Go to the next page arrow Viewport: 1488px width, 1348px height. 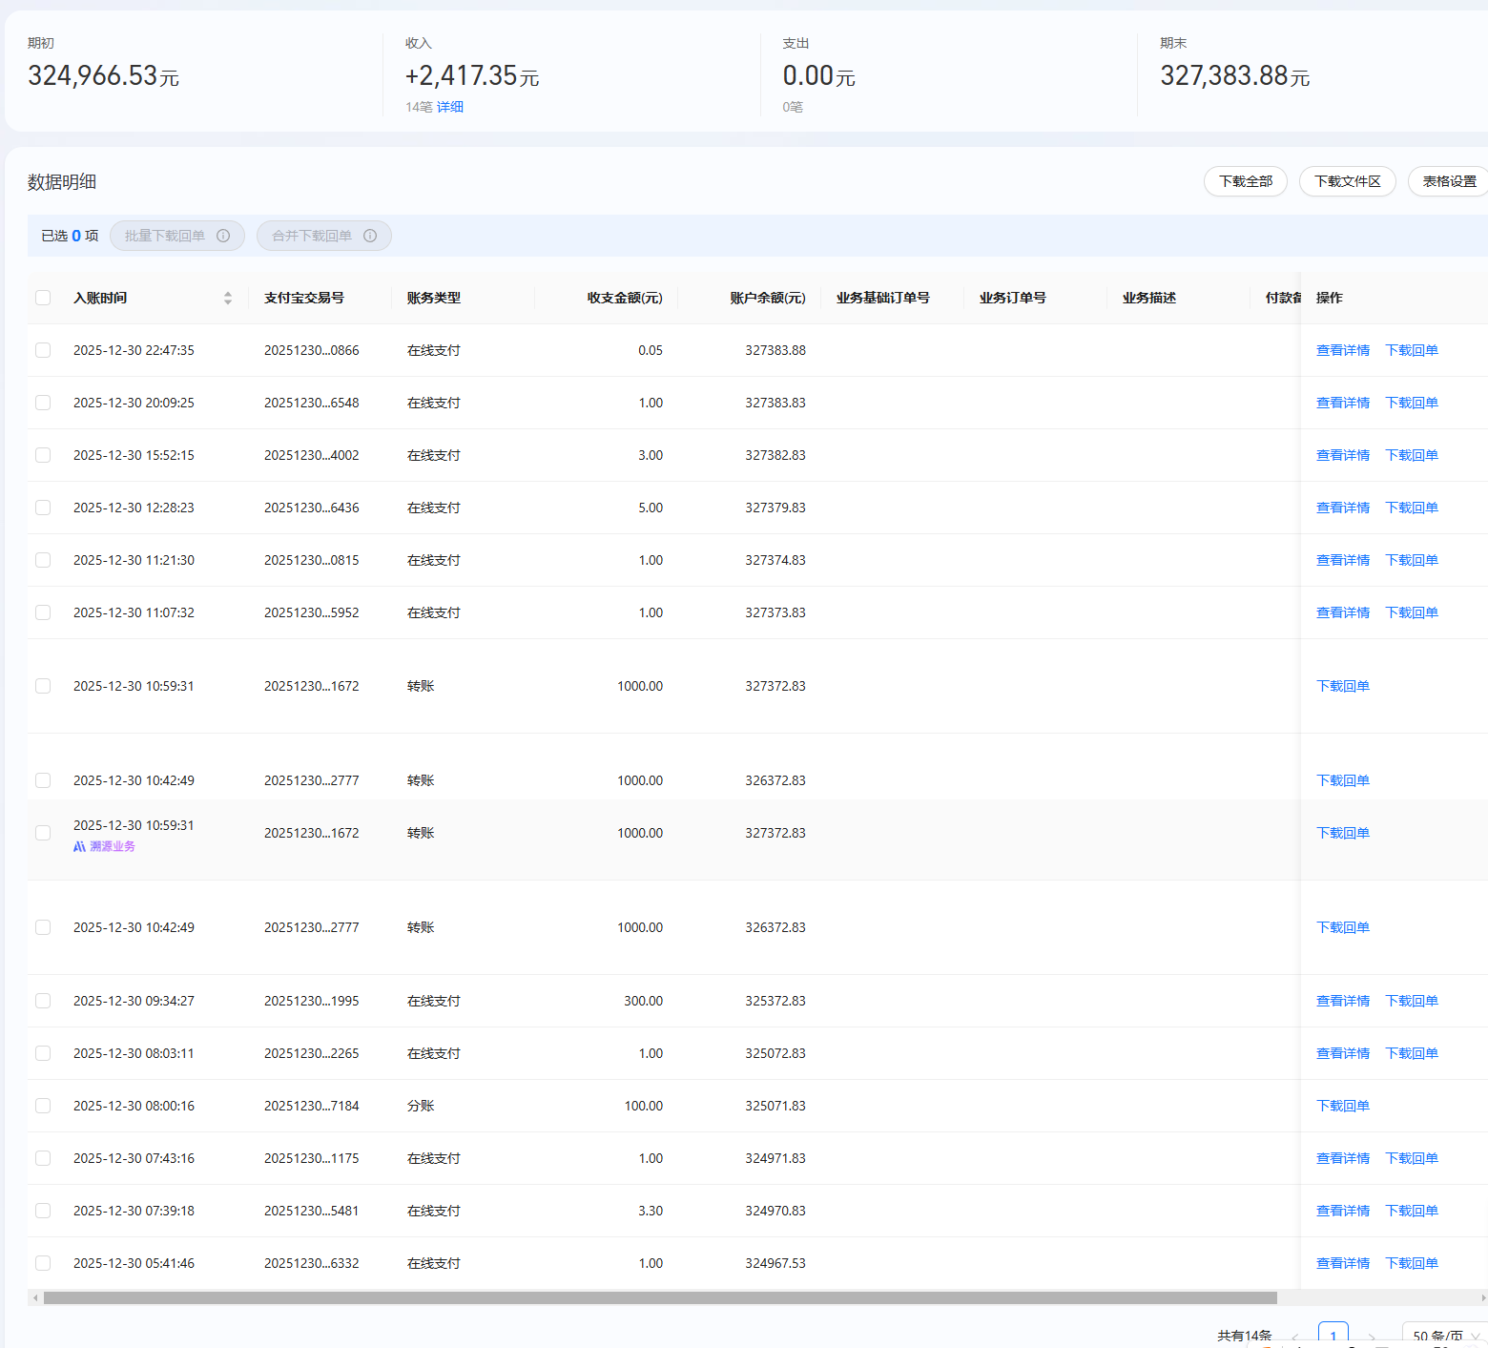(1372, 1337)
